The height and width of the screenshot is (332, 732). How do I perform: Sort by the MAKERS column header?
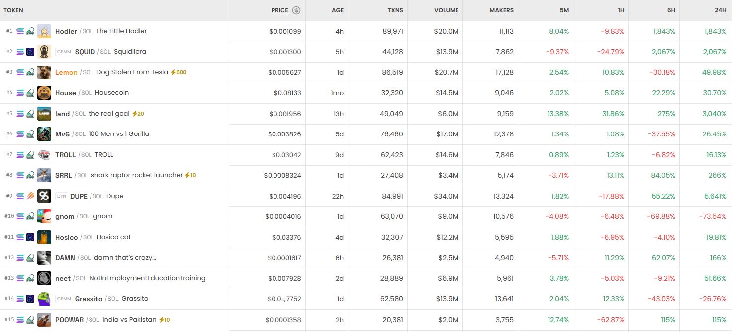[501, 10]
